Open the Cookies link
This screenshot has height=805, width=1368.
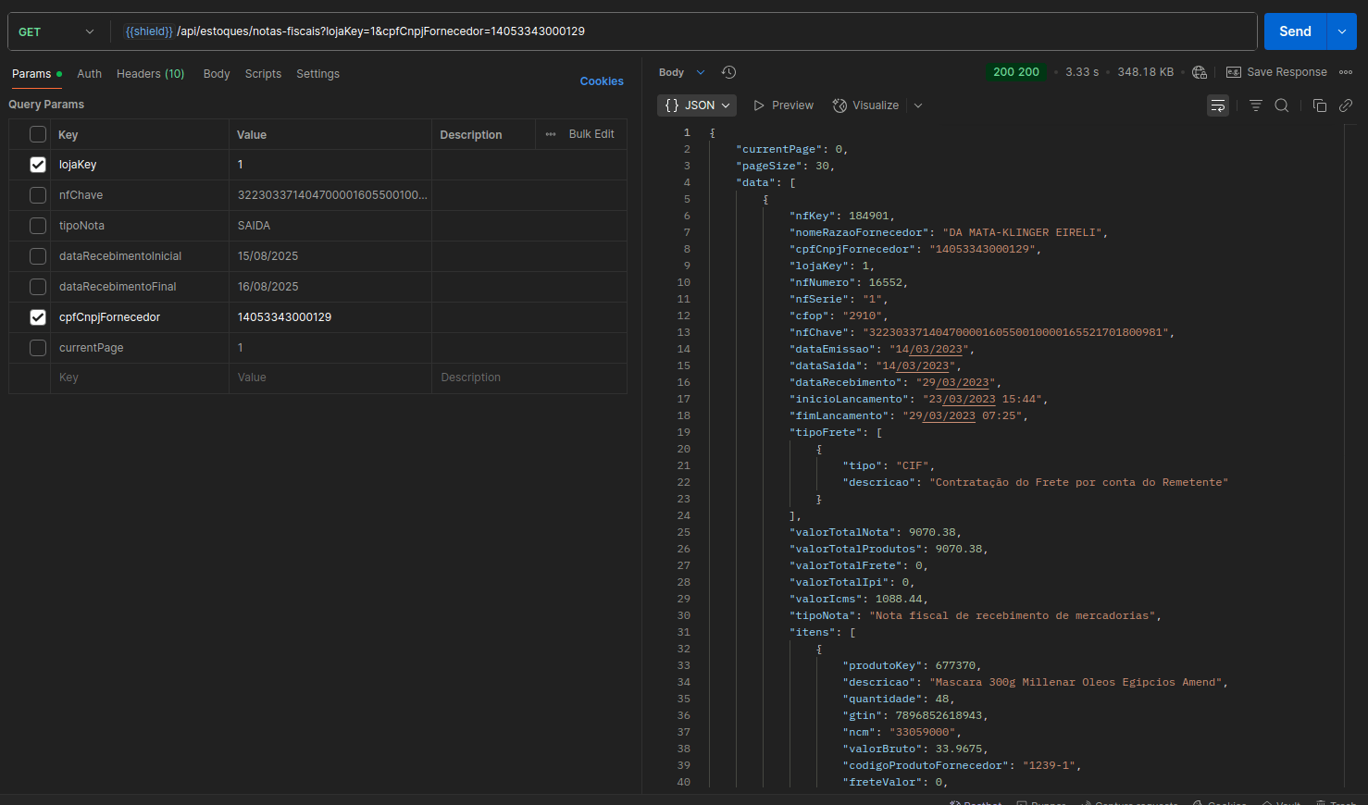[602, 81]
